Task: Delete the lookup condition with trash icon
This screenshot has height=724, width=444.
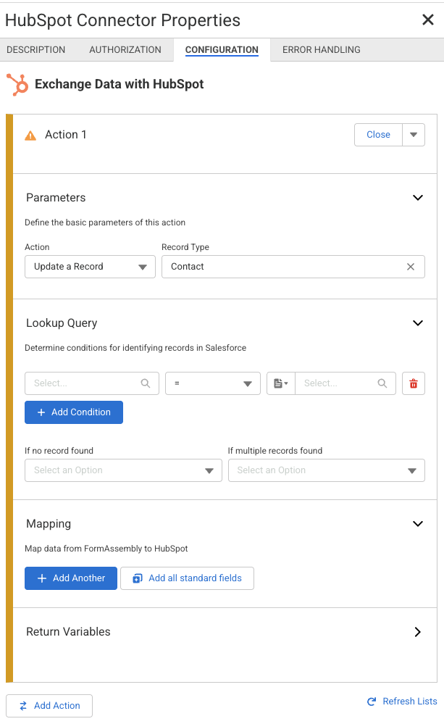Action: (x=414, y=383)
